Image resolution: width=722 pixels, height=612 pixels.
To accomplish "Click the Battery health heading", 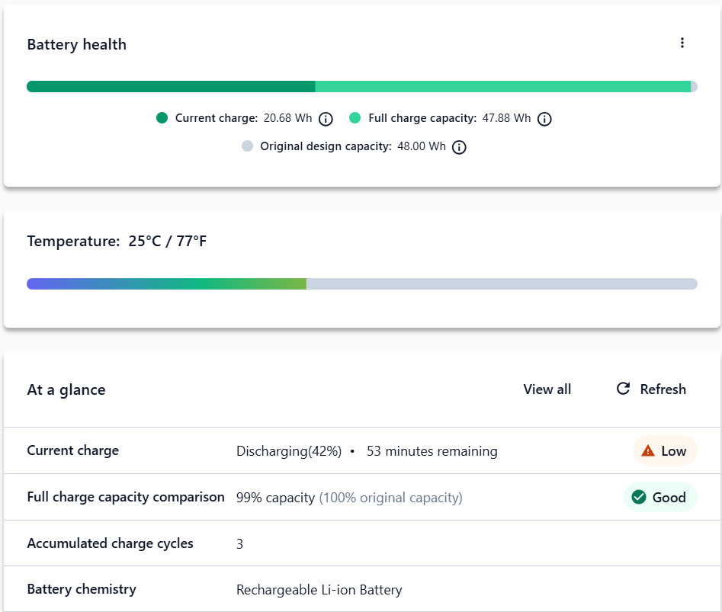I will coord(77,45).
